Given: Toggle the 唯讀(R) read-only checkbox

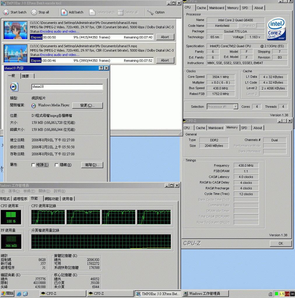Looking at the screenshot, I should [33, 165].
